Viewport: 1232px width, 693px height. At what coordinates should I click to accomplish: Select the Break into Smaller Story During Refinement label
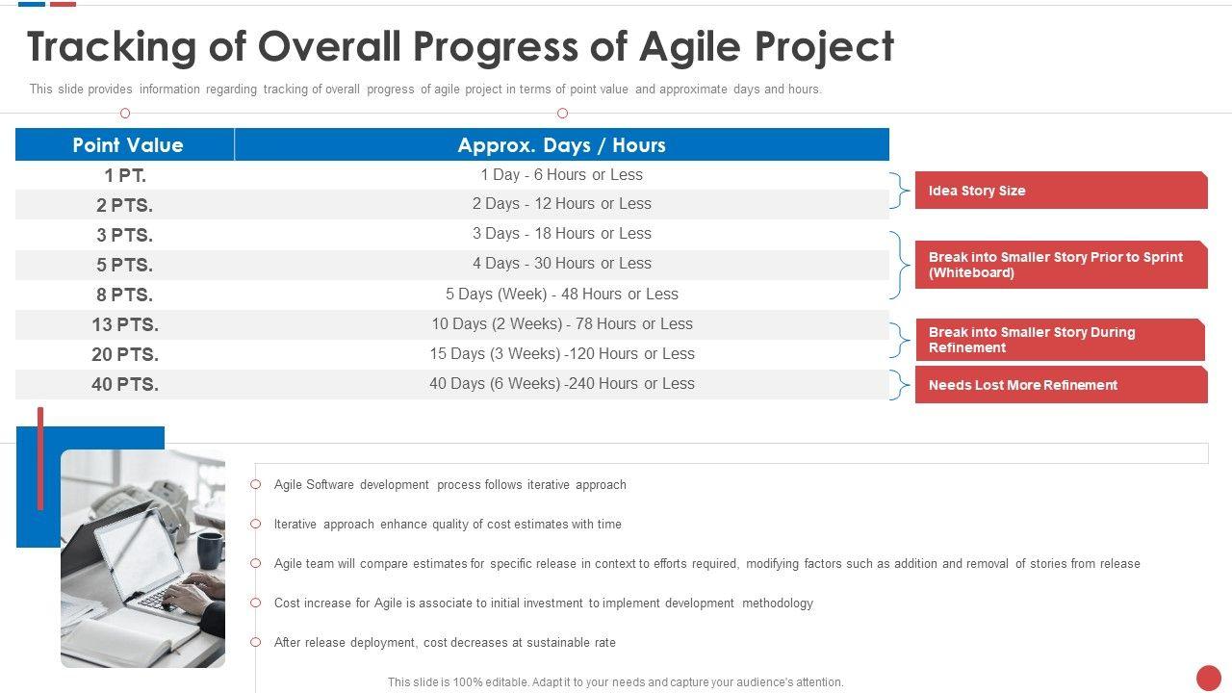[1059, 340]
